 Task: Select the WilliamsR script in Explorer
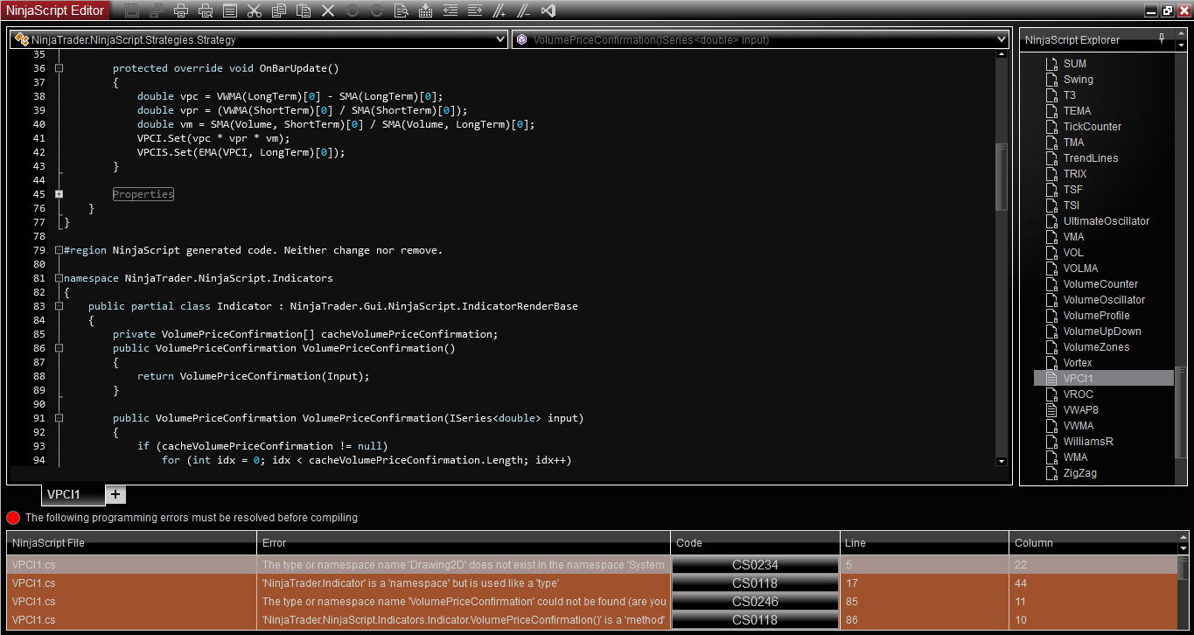pos(1088,442)
